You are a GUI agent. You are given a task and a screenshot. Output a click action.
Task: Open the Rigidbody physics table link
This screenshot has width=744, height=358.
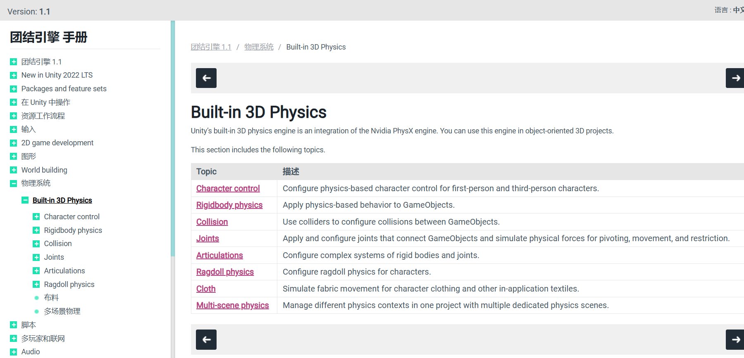[x=229, y=205]
